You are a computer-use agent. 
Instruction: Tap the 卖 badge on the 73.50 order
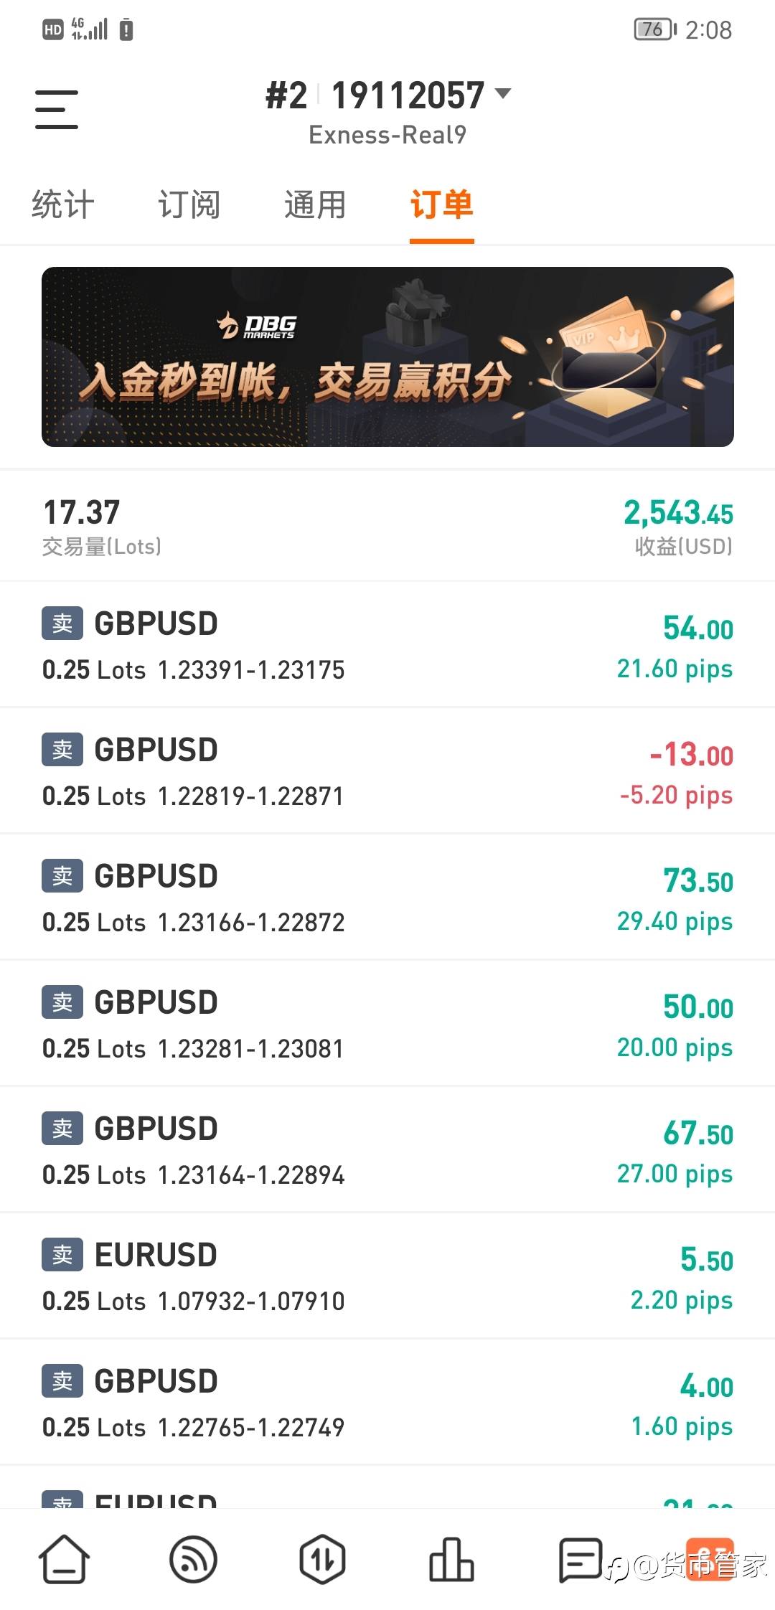(62, 876)
